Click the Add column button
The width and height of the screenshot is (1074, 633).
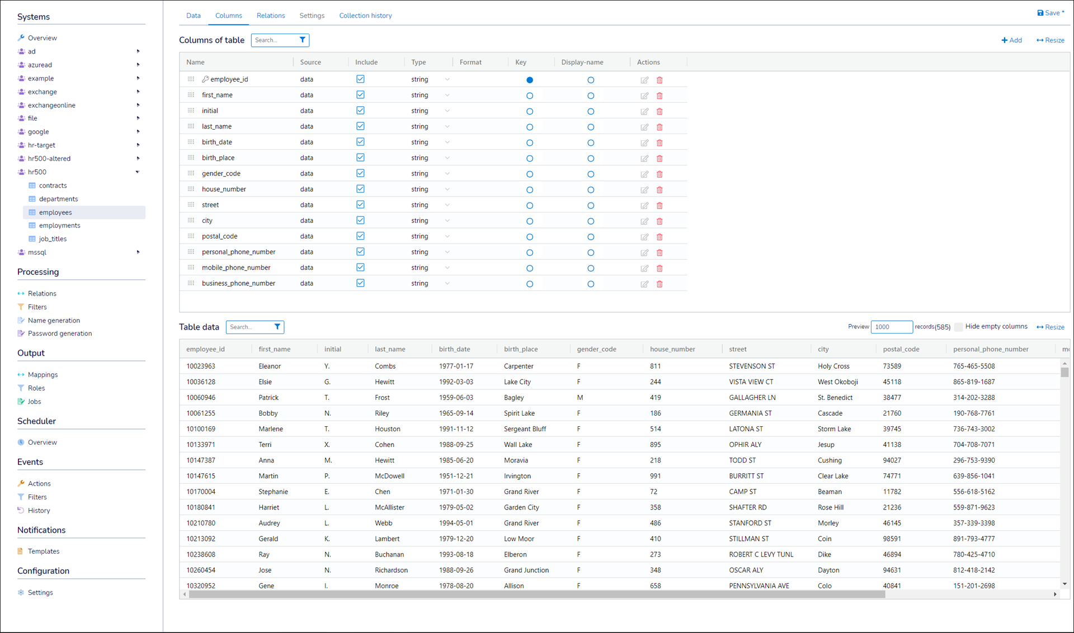(x=1011, y=40)
